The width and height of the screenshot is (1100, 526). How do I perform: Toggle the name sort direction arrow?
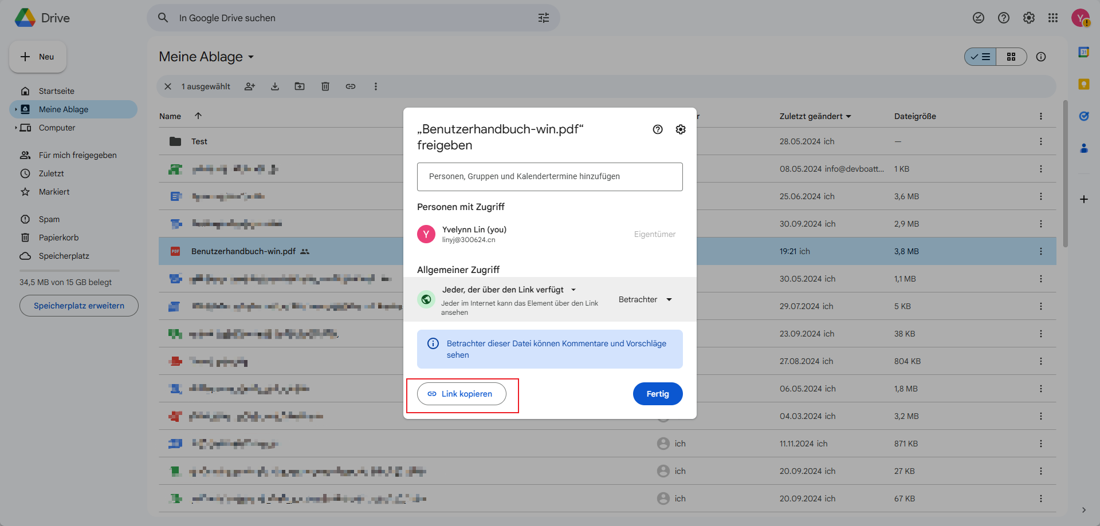point(198,116)
